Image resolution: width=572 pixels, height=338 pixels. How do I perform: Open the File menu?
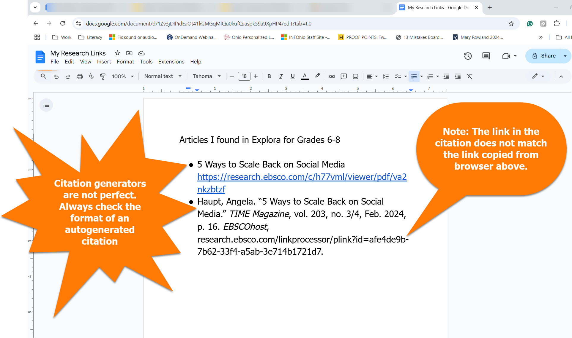(x=55, y=62)
